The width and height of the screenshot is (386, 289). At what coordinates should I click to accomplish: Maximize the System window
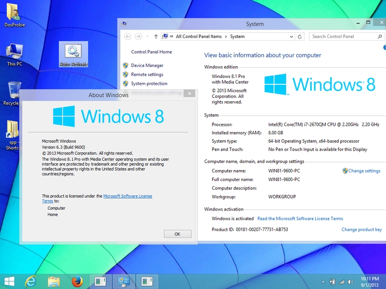[x=368, y=22]
